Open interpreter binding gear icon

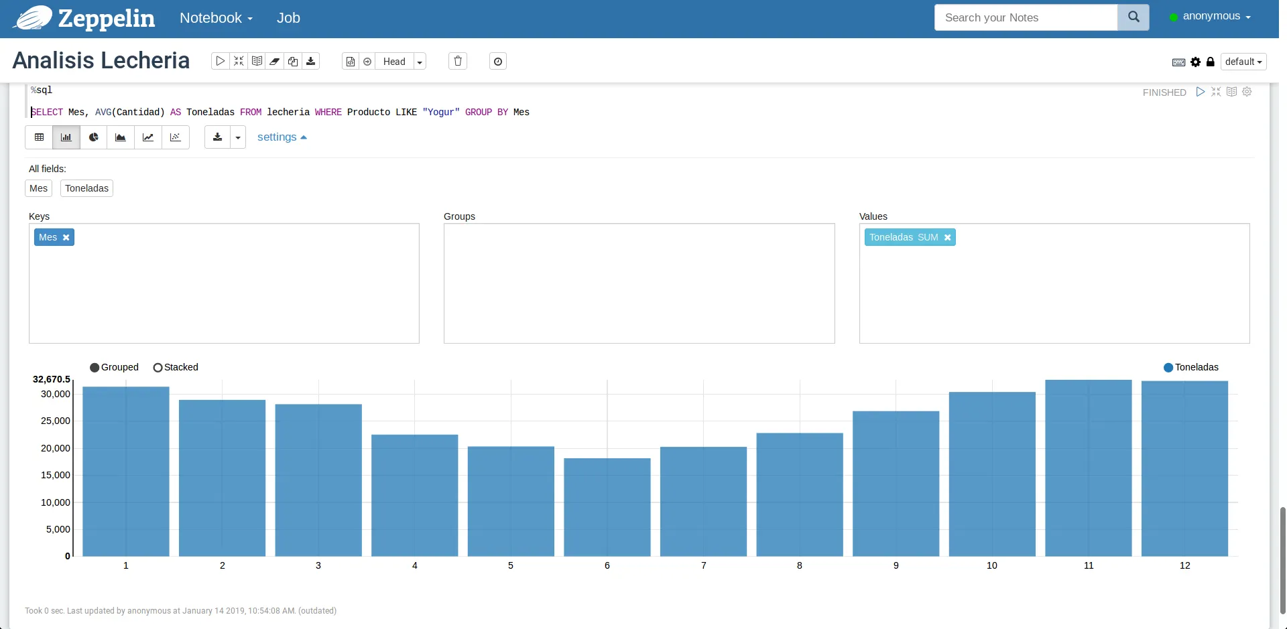click(1196, 62)
